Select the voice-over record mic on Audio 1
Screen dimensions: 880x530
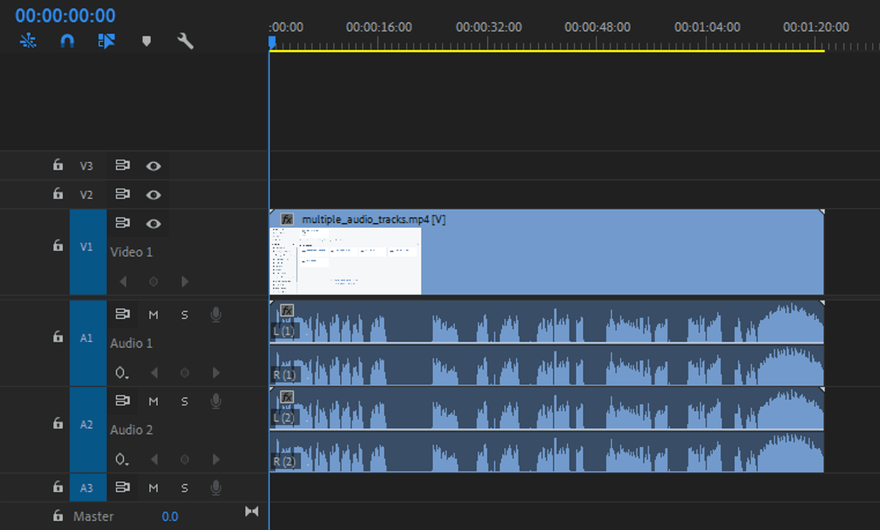coord(216,314)
